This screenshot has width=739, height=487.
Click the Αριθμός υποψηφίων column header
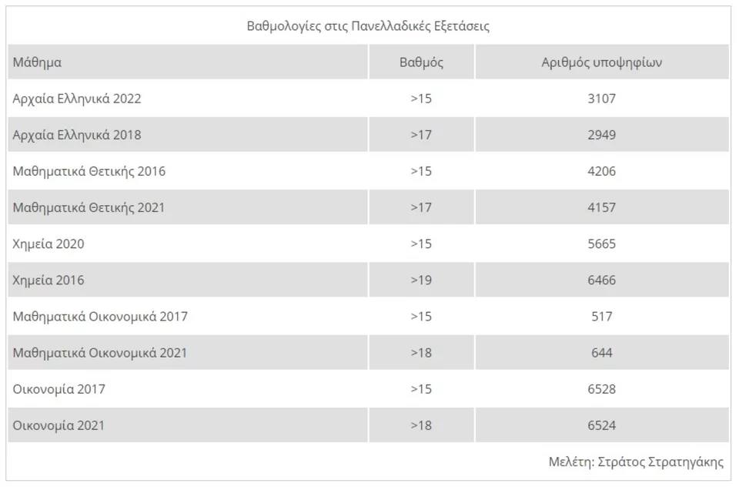coord(601,62)
